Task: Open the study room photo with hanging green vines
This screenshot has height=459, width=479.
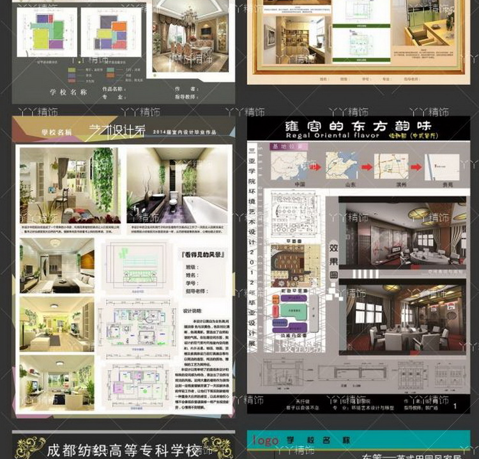Action: click(x=70, y=185)
